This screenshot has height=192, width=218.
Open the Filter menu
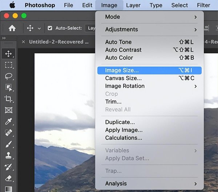[203, 5]
